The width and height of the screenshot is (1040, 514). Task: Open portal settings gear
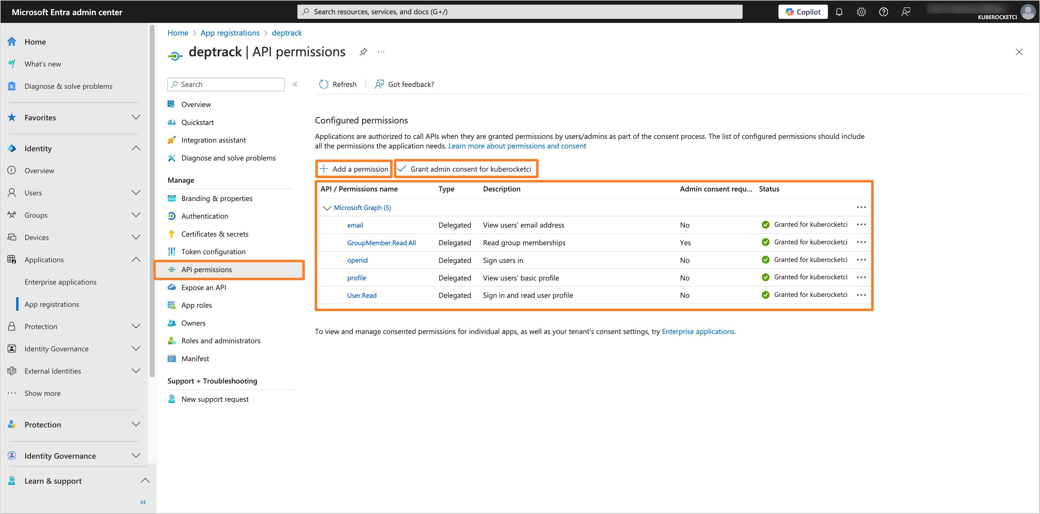[861, 11]
